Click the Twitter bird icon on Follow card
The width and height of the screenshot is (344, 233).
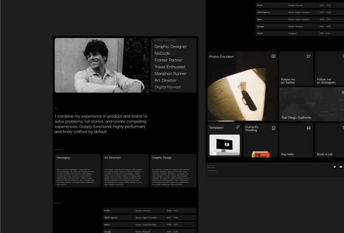[309, 56]
